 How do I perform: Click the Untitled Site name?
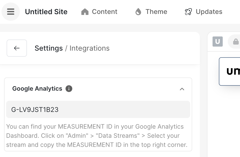[x=46, y=12]
